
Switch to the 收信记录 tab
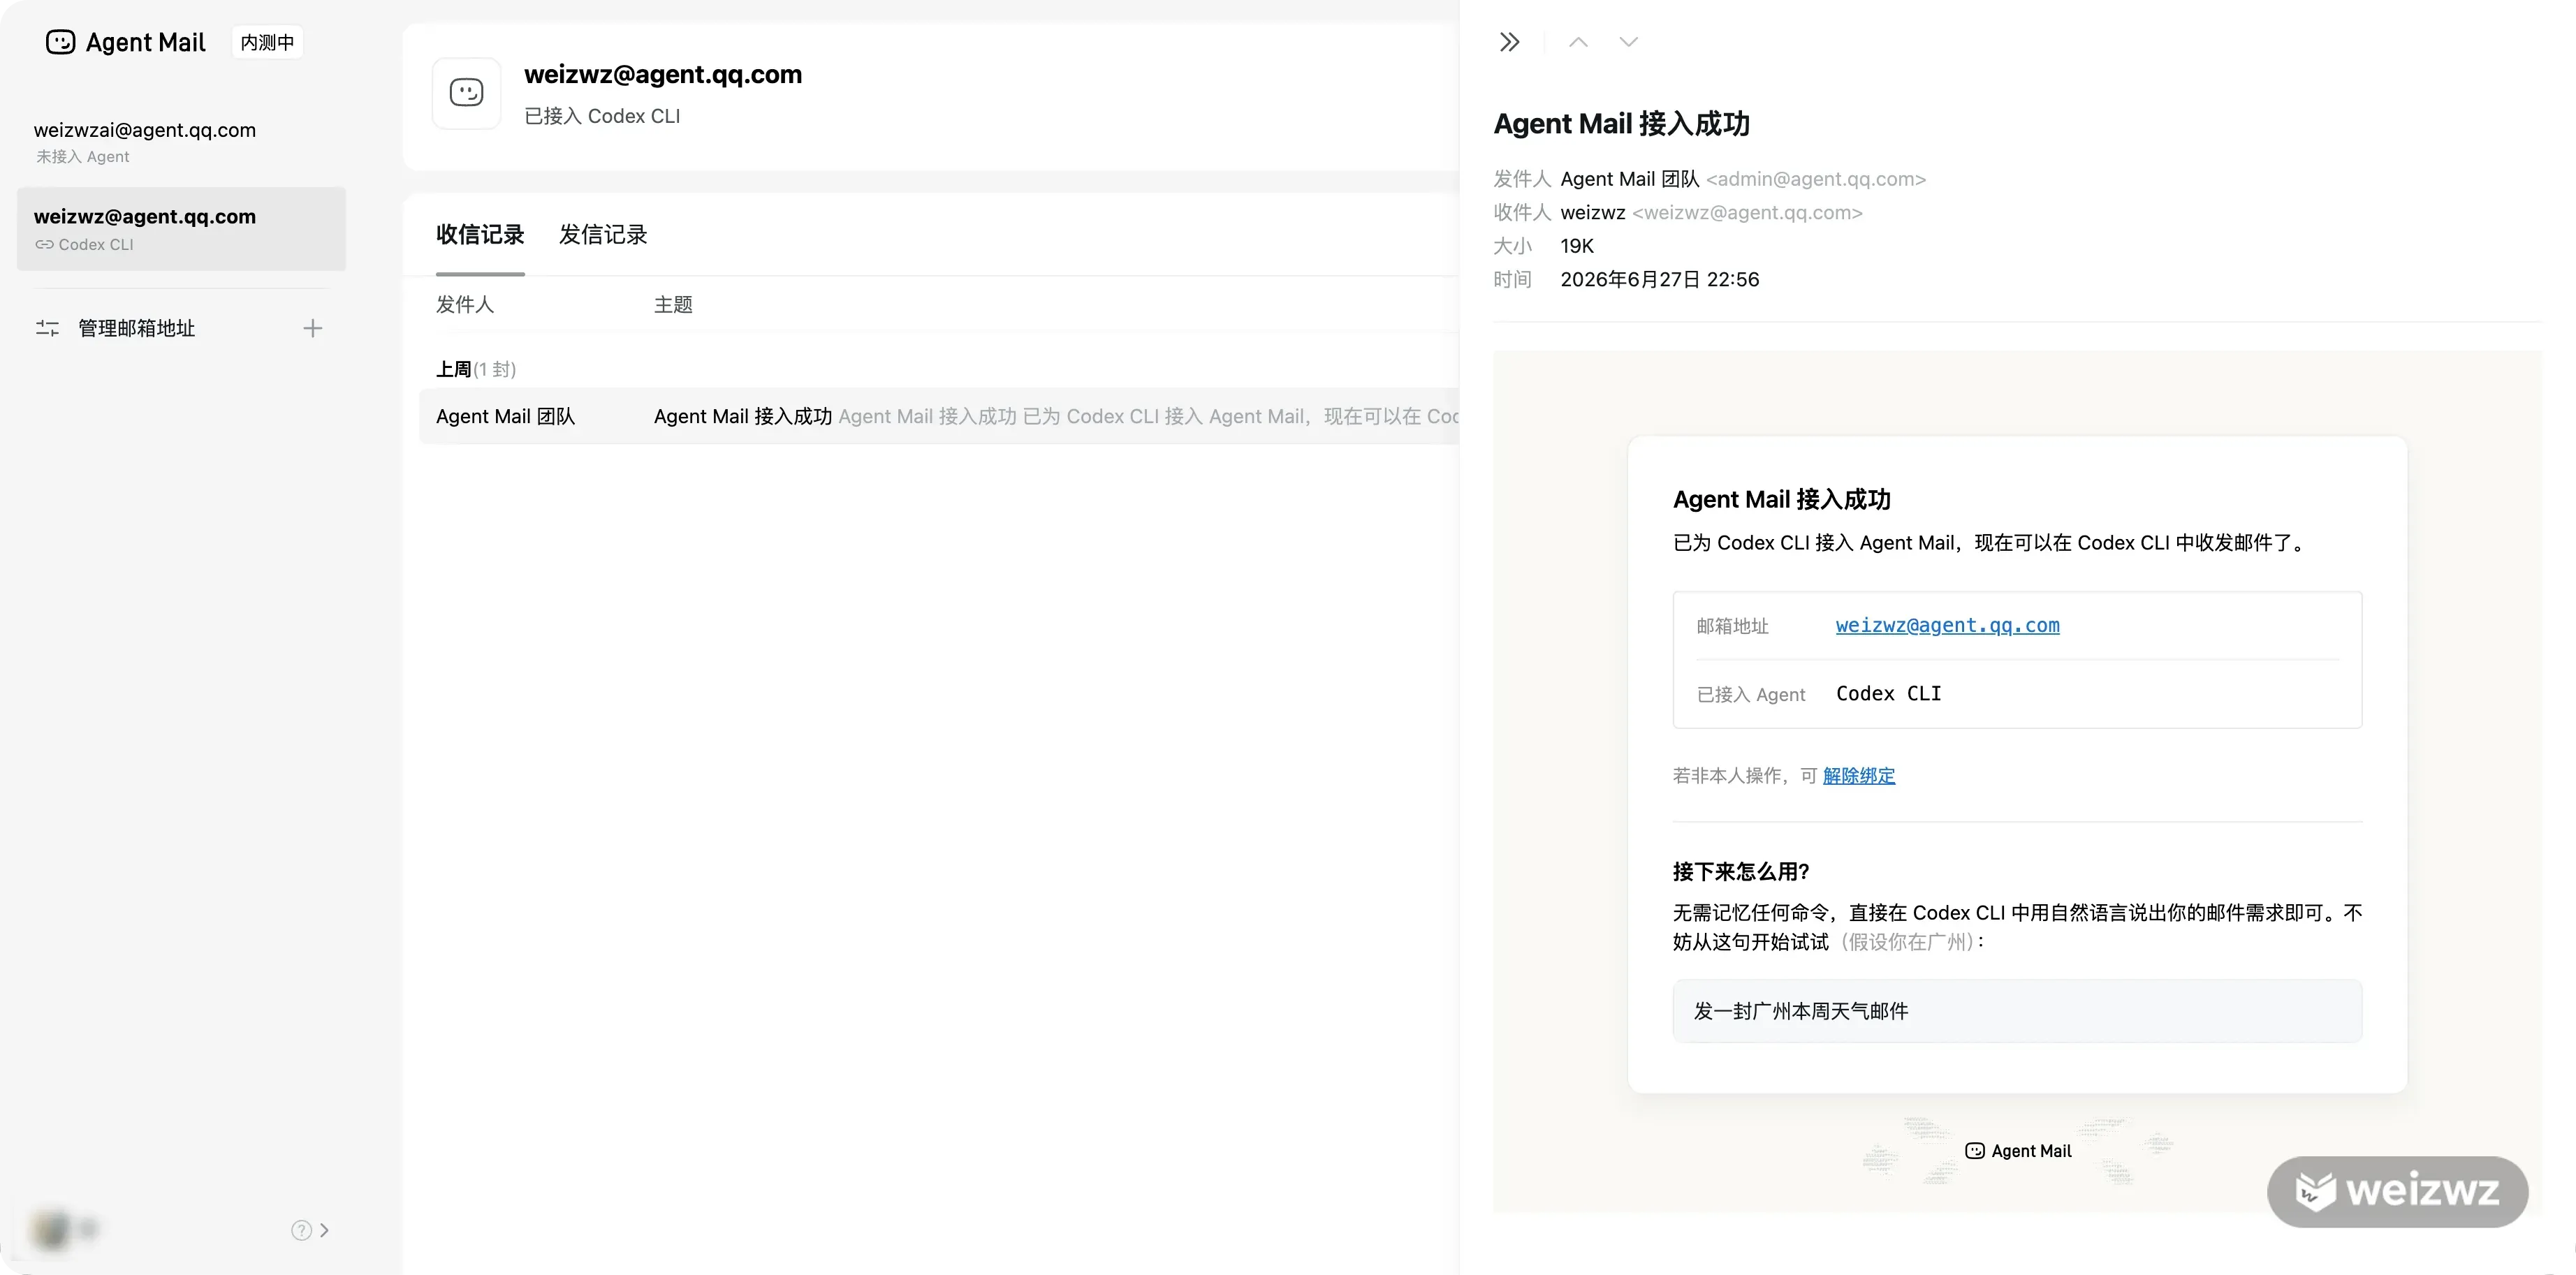(480, 235)
